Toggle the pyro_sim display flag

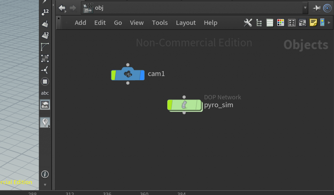click(199, 105)
